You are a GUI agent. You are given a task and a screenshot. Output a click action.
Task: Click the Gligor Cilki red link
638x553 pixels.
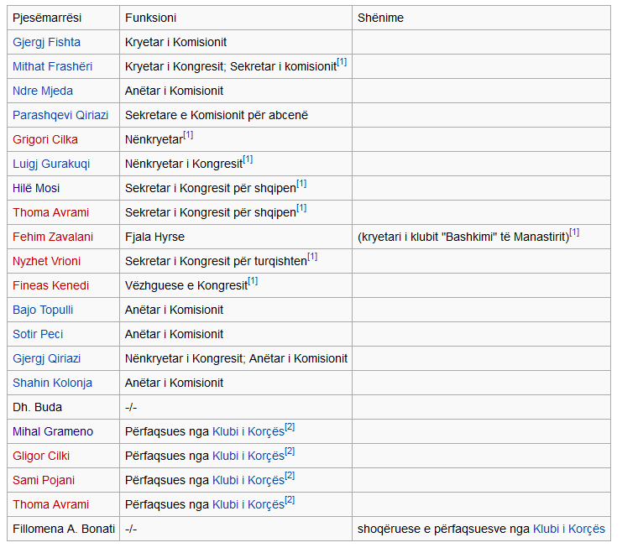(x=41, y=456)
